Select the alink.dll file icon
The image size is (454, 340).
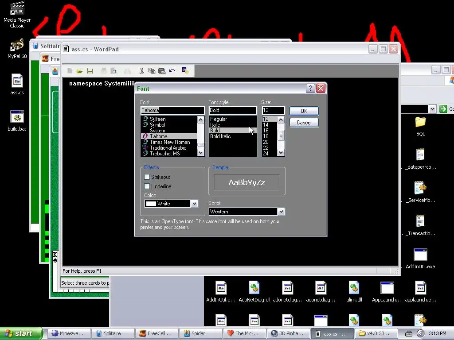[354, 292]
